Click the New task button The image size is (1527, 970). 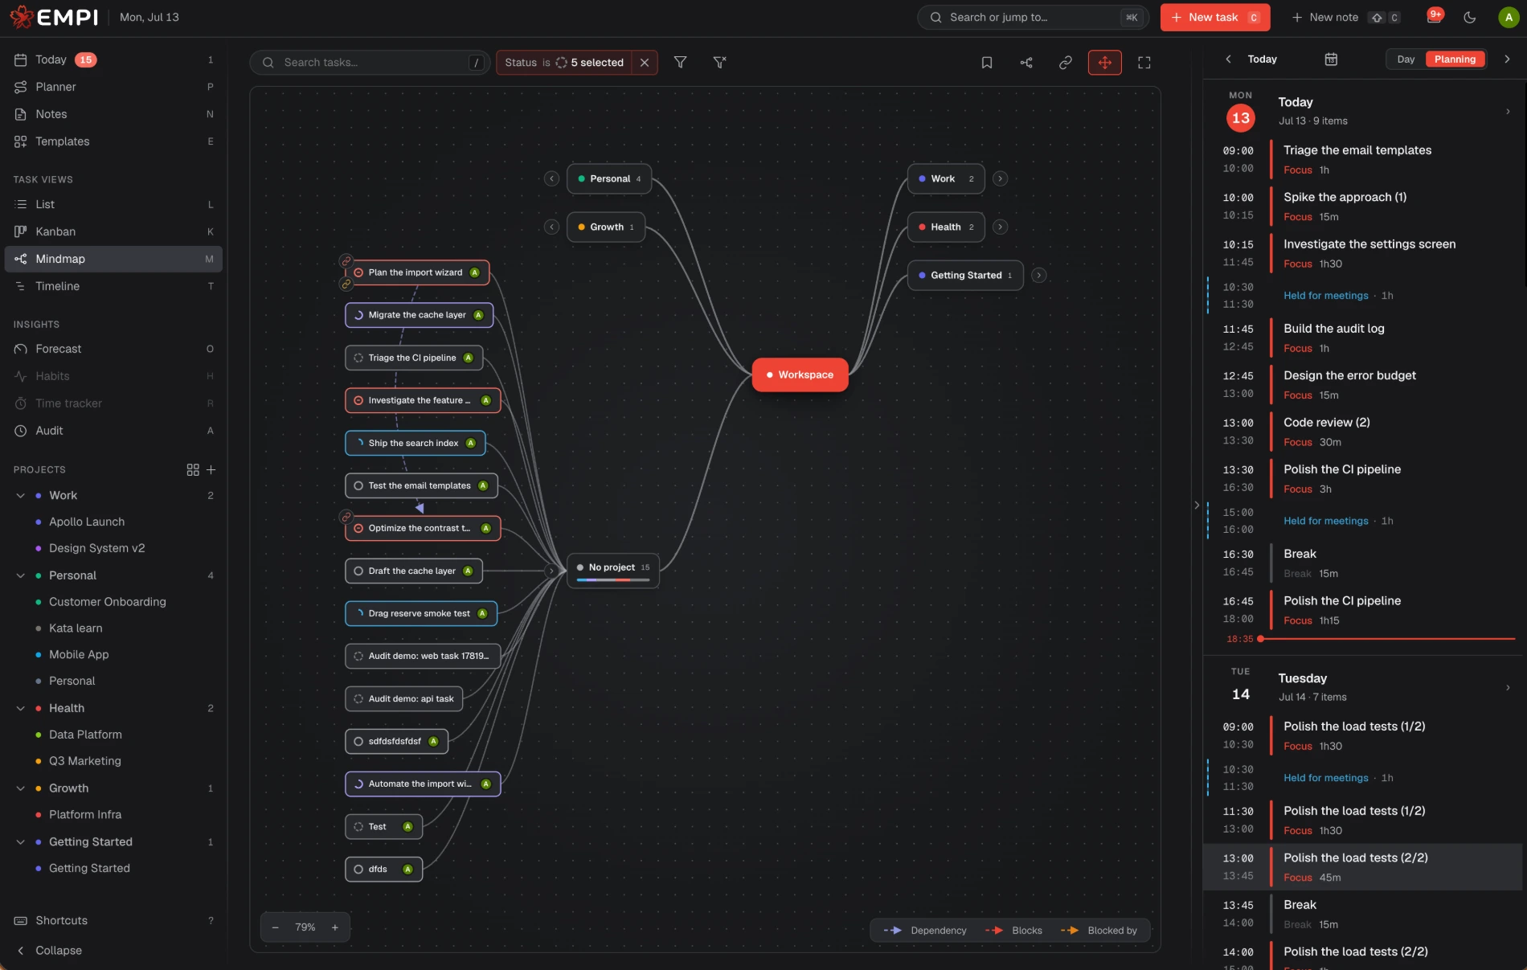tap(1215, 17)
